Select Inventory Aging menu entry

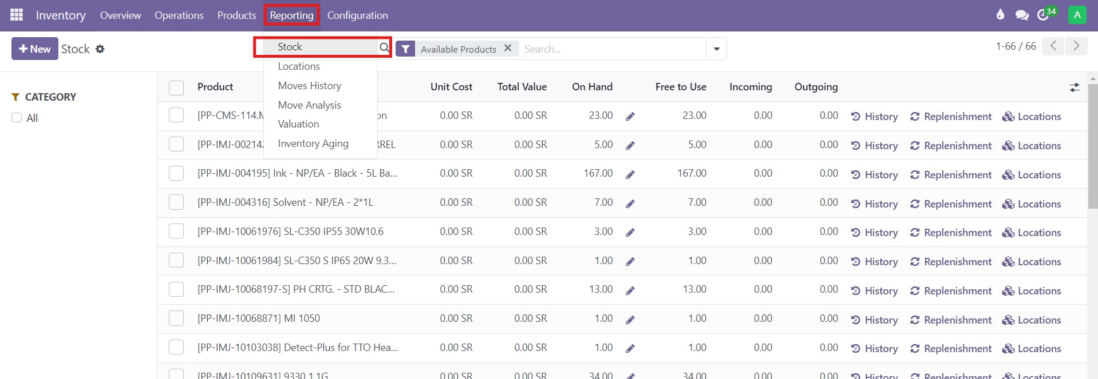(x=313, y=143)
